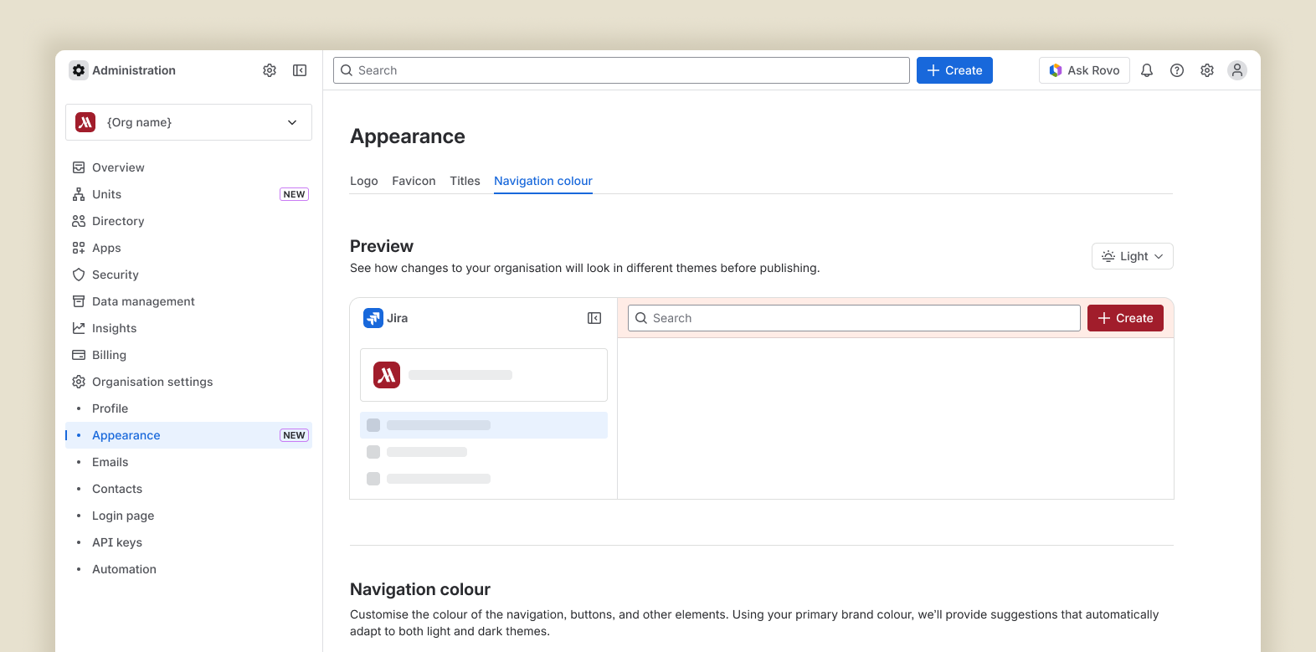The height and width of the screenshot is (652, 1316).
Task: Click the red org logo in preview
Action: tap(387, 375)
